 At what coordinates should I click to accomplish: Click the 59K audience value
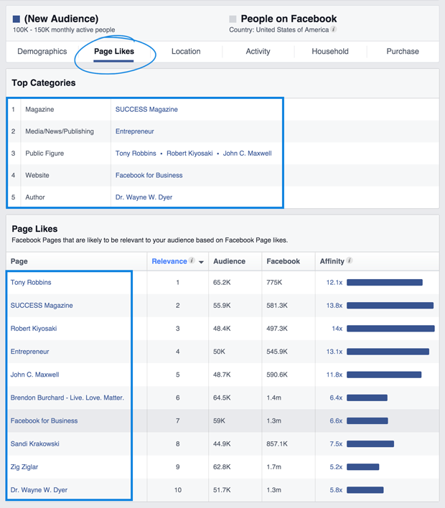(x=219, y=421)
